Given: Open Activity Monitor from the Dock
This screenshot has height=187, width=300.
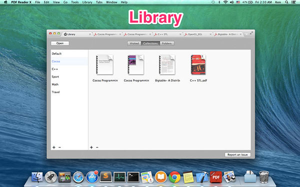Looking at the screenshot, I should 119,177.
